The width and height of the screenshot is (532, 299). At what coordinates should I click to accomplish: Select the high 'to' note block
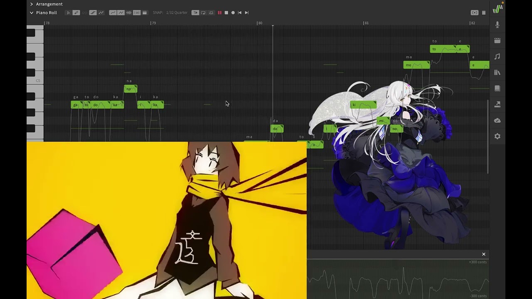(x=443, y=49)
